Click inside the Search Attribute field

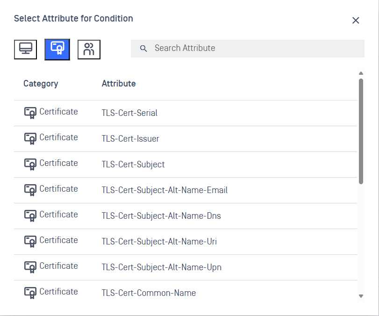click(252, 48)
